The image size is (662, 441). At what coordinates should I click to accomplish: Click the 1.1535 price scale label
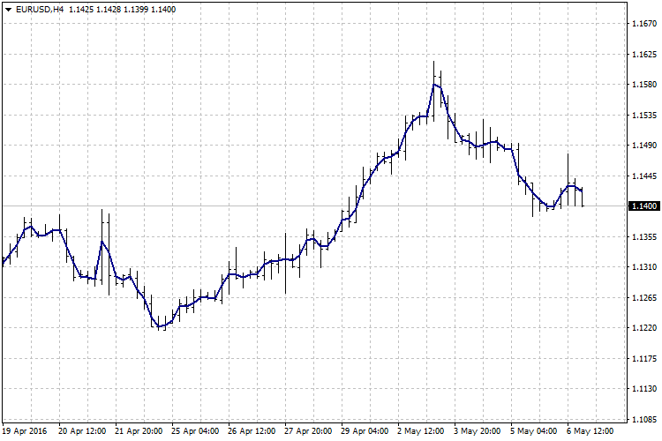[x=644, y=116]
